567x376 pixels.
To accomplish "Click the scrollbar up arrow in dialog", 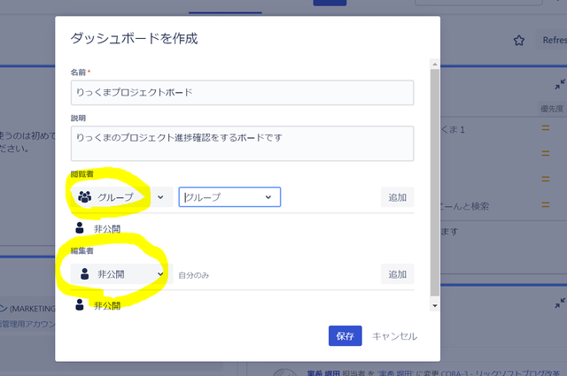I will click(435, 64).
